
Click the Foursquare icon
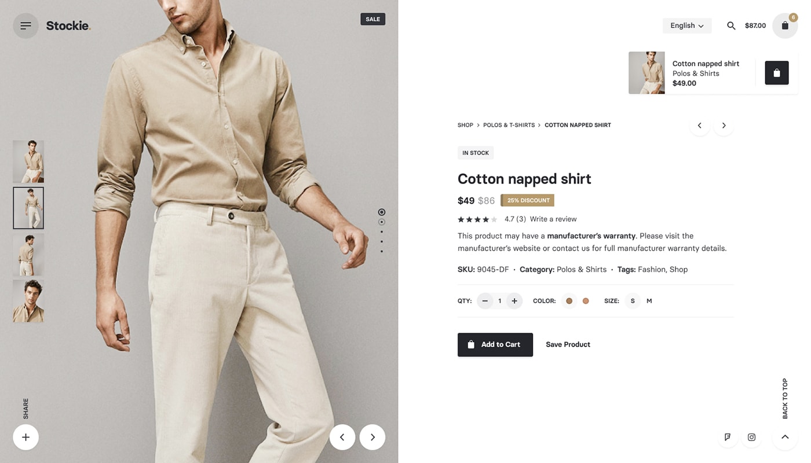(x=728, y=437)
